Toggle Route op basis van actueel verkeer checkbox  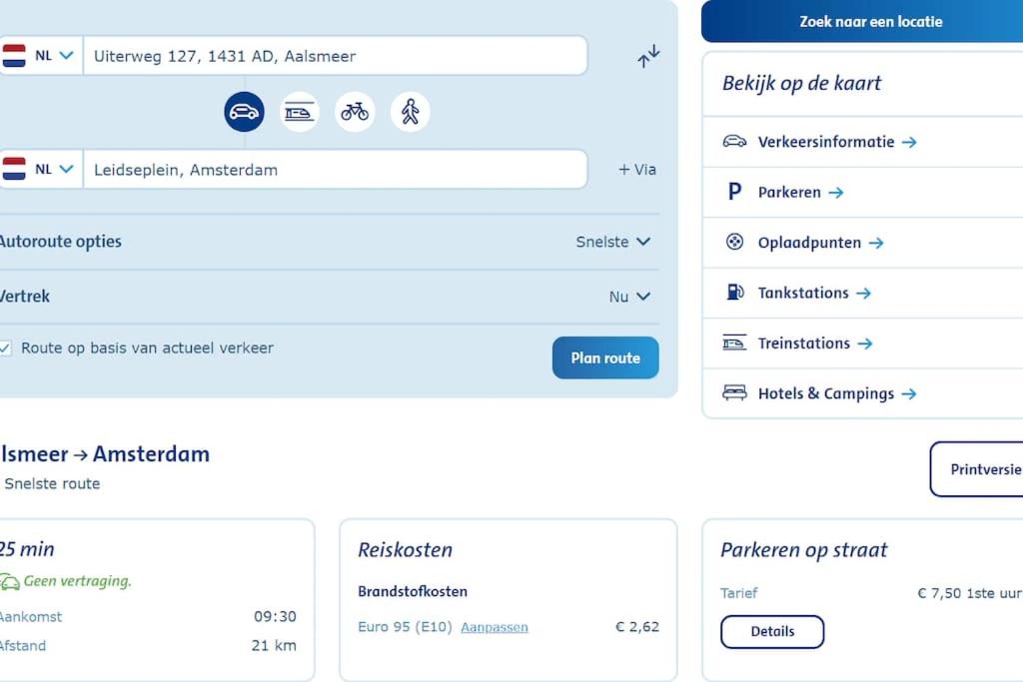5,348
